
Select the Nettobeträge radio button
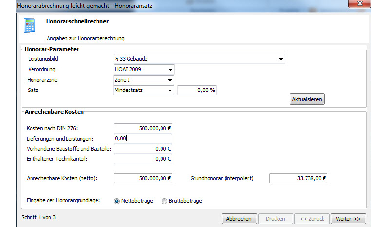pyautogui.click(x=117, y=201)
